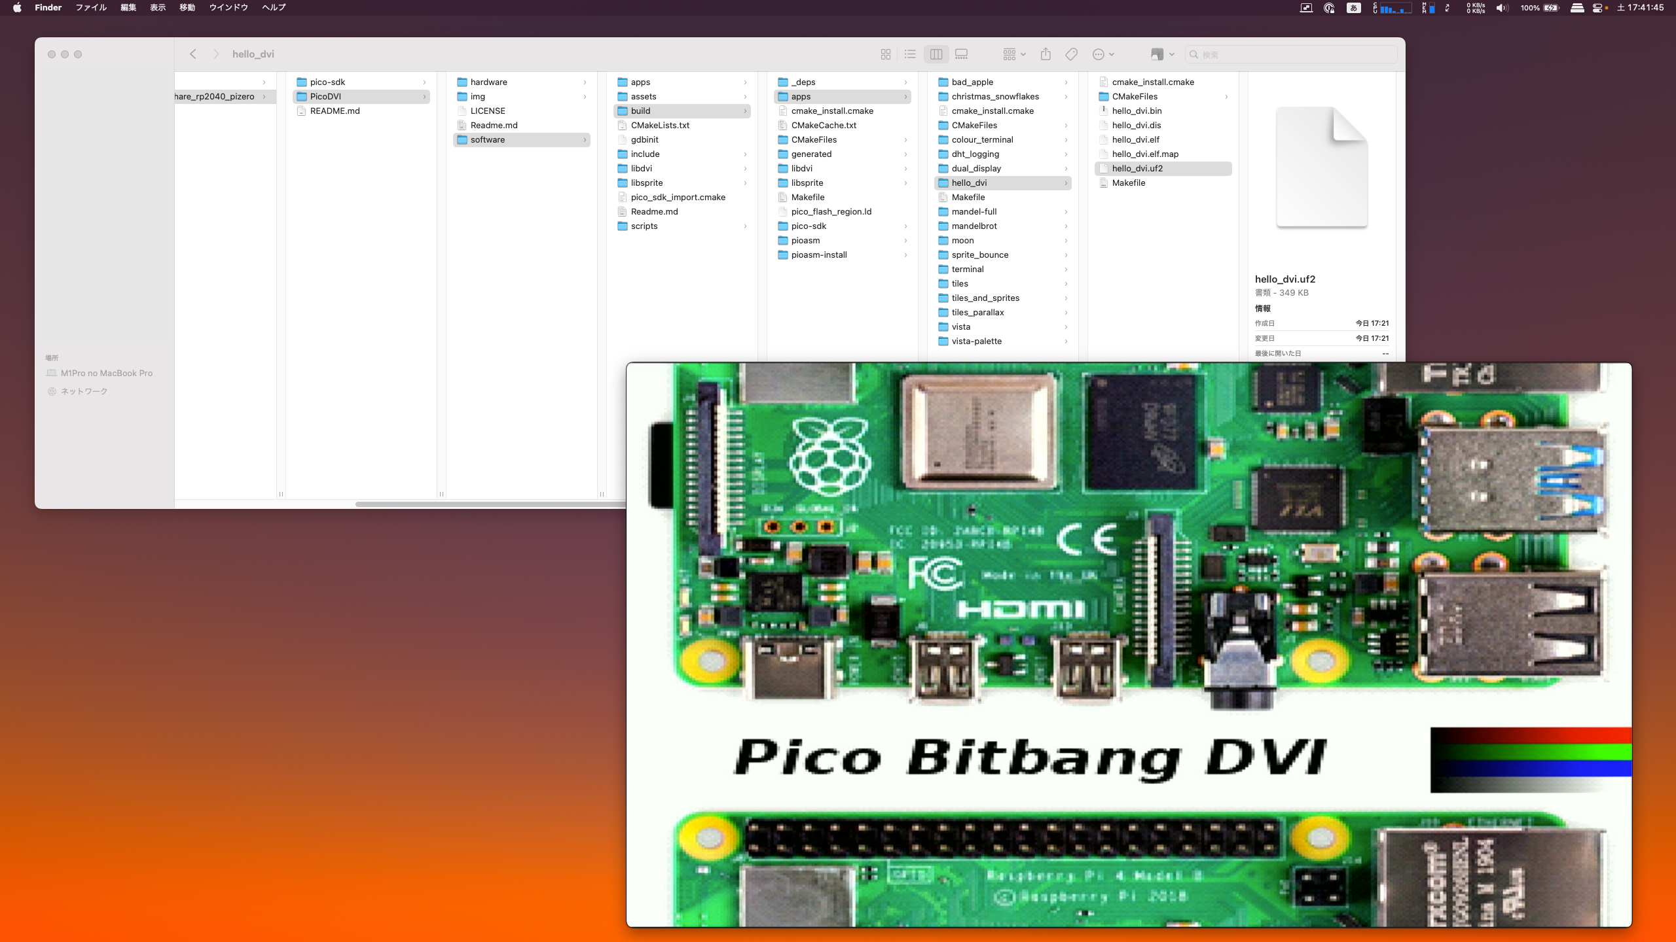Screen dimensions: 1676x942
Task: Open the action ellipsis dropdown menu
Action: pos(1103,54)
